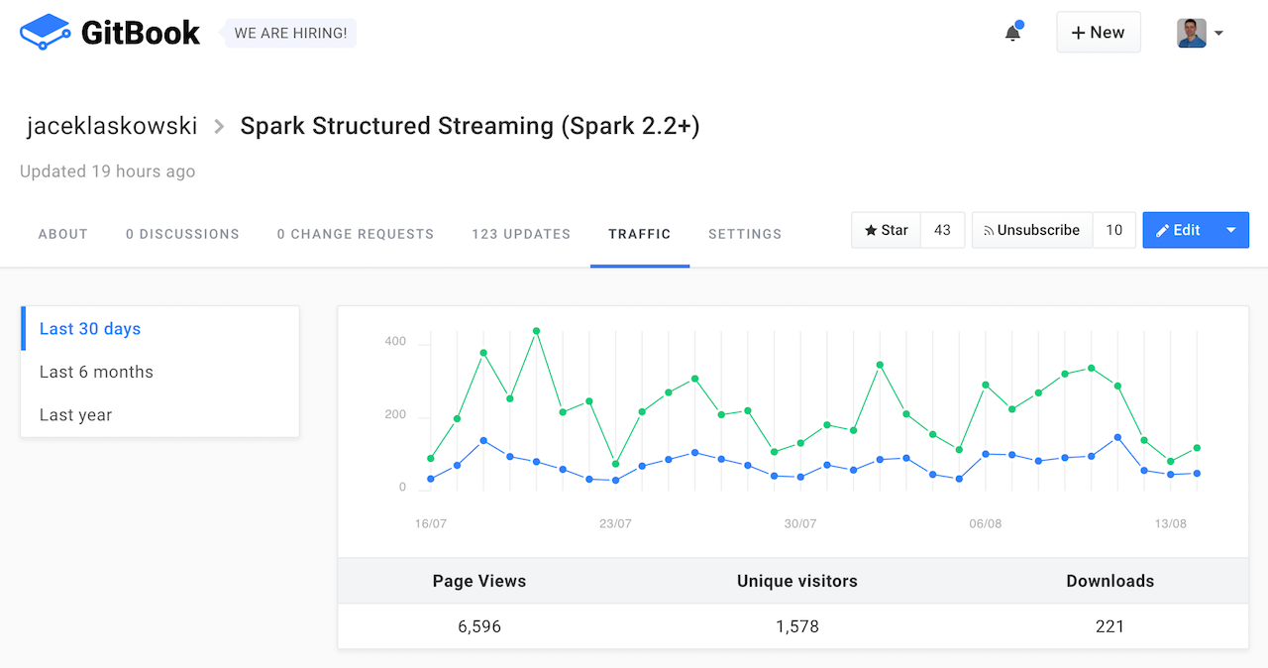
Task: Click the GitBook logo icon
Action: (x=46, y=33)
